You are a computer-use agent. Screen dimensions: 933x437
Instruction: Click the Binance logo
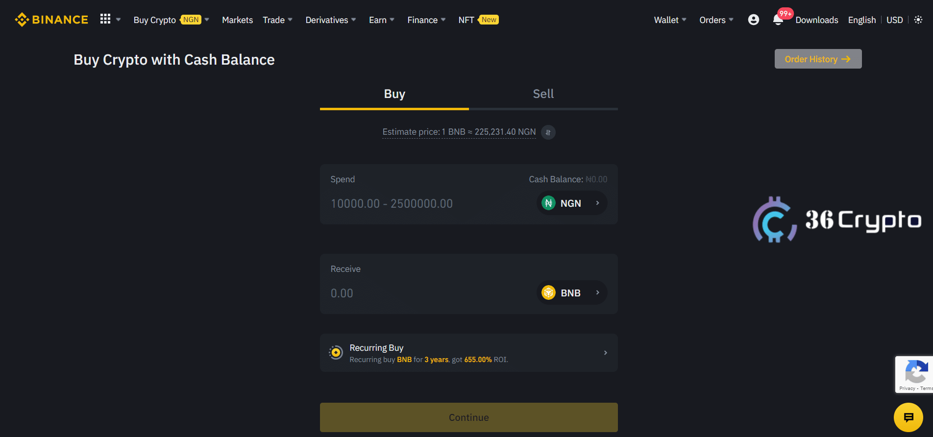(51, 20)
